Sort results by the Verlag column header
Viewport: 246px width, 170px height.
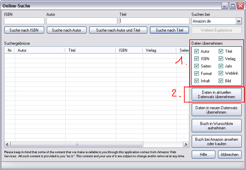click(x=159, y=50)
